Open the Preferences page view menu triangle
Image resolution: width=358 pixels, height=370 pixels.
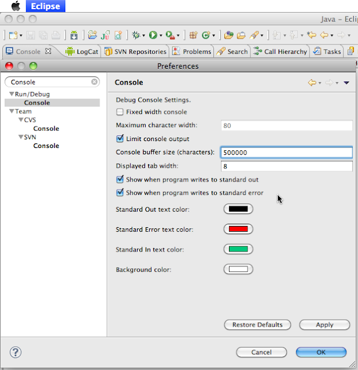[x=346, y=83]
